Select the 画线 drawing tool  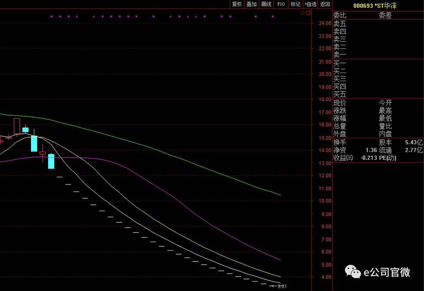pos(266,4)
